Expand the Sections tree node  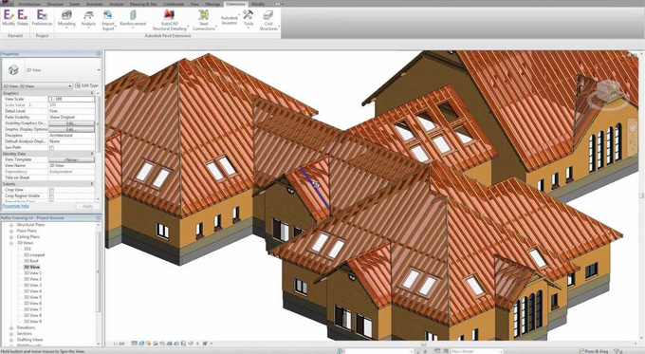tap(11, 334)
